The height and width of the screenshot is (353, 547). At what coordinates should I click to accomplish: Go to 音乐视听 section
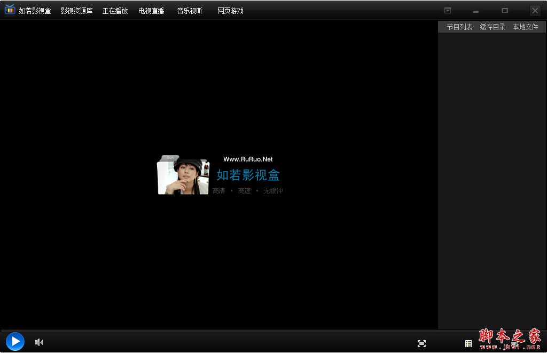pyautogui.click(x=190, y=11)
